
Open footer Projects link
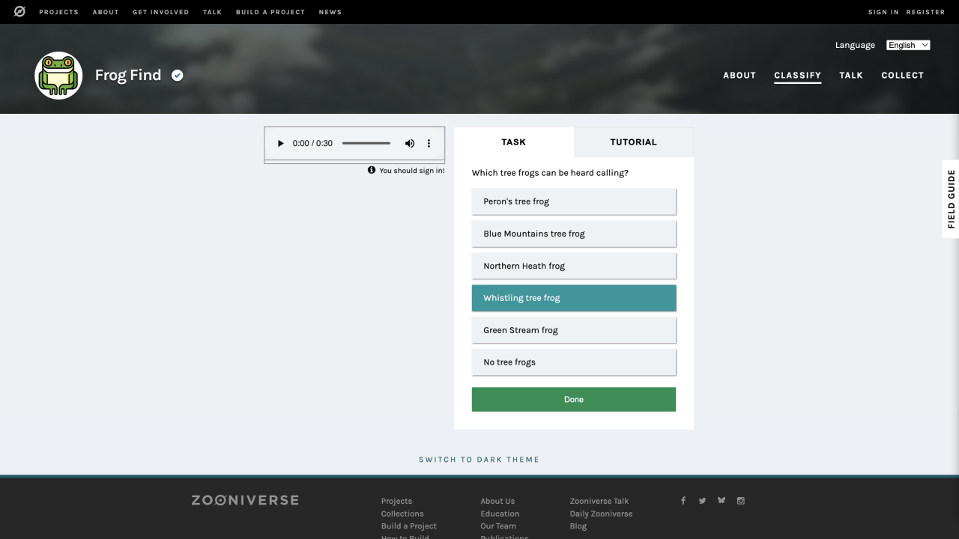pos(396,501)
